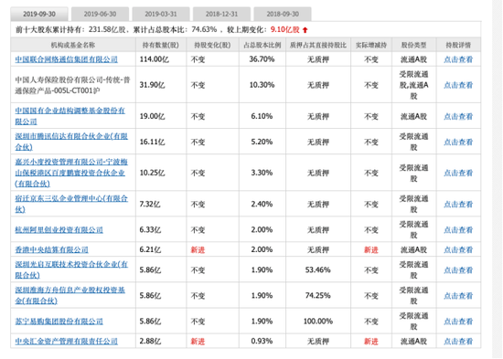503x359 pixels.
Task: Click 点击查看 in the 7.32亿 row
Action: (458, 205)
